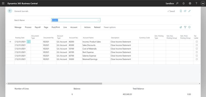Click the Document No. column header
Image resolution: width=206 pixels, height=97 pixels.
(49, 38)
